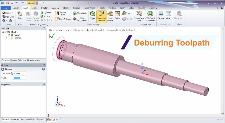Open the Selection panel tab

[22, 60]
